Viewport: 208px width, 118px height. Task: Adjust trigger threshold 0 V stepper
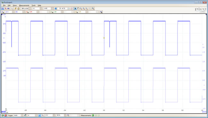coord(54,115)
